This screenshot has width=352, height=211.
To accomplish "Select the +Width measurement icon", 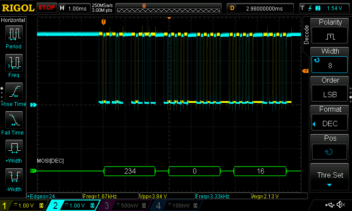I will 14,149.
